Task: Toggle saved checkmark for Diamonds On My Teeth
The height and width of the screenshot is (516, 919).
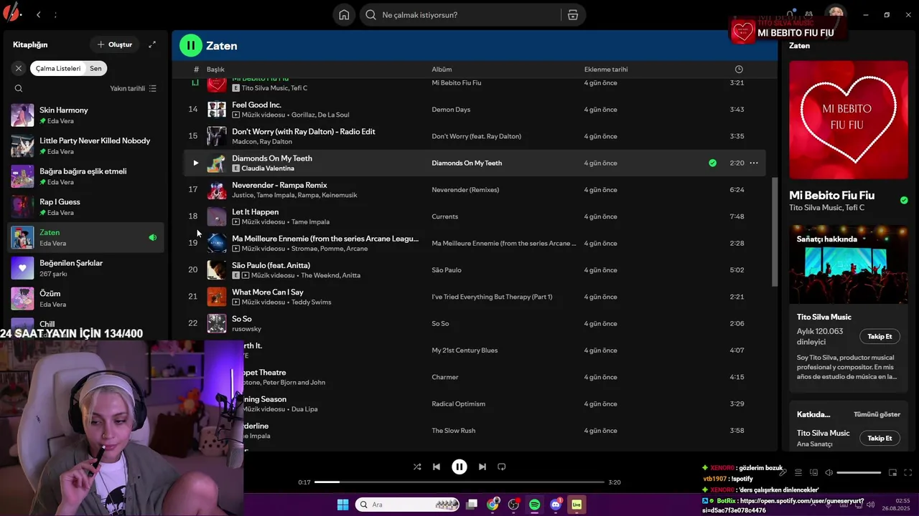Action: coord(712,163)
